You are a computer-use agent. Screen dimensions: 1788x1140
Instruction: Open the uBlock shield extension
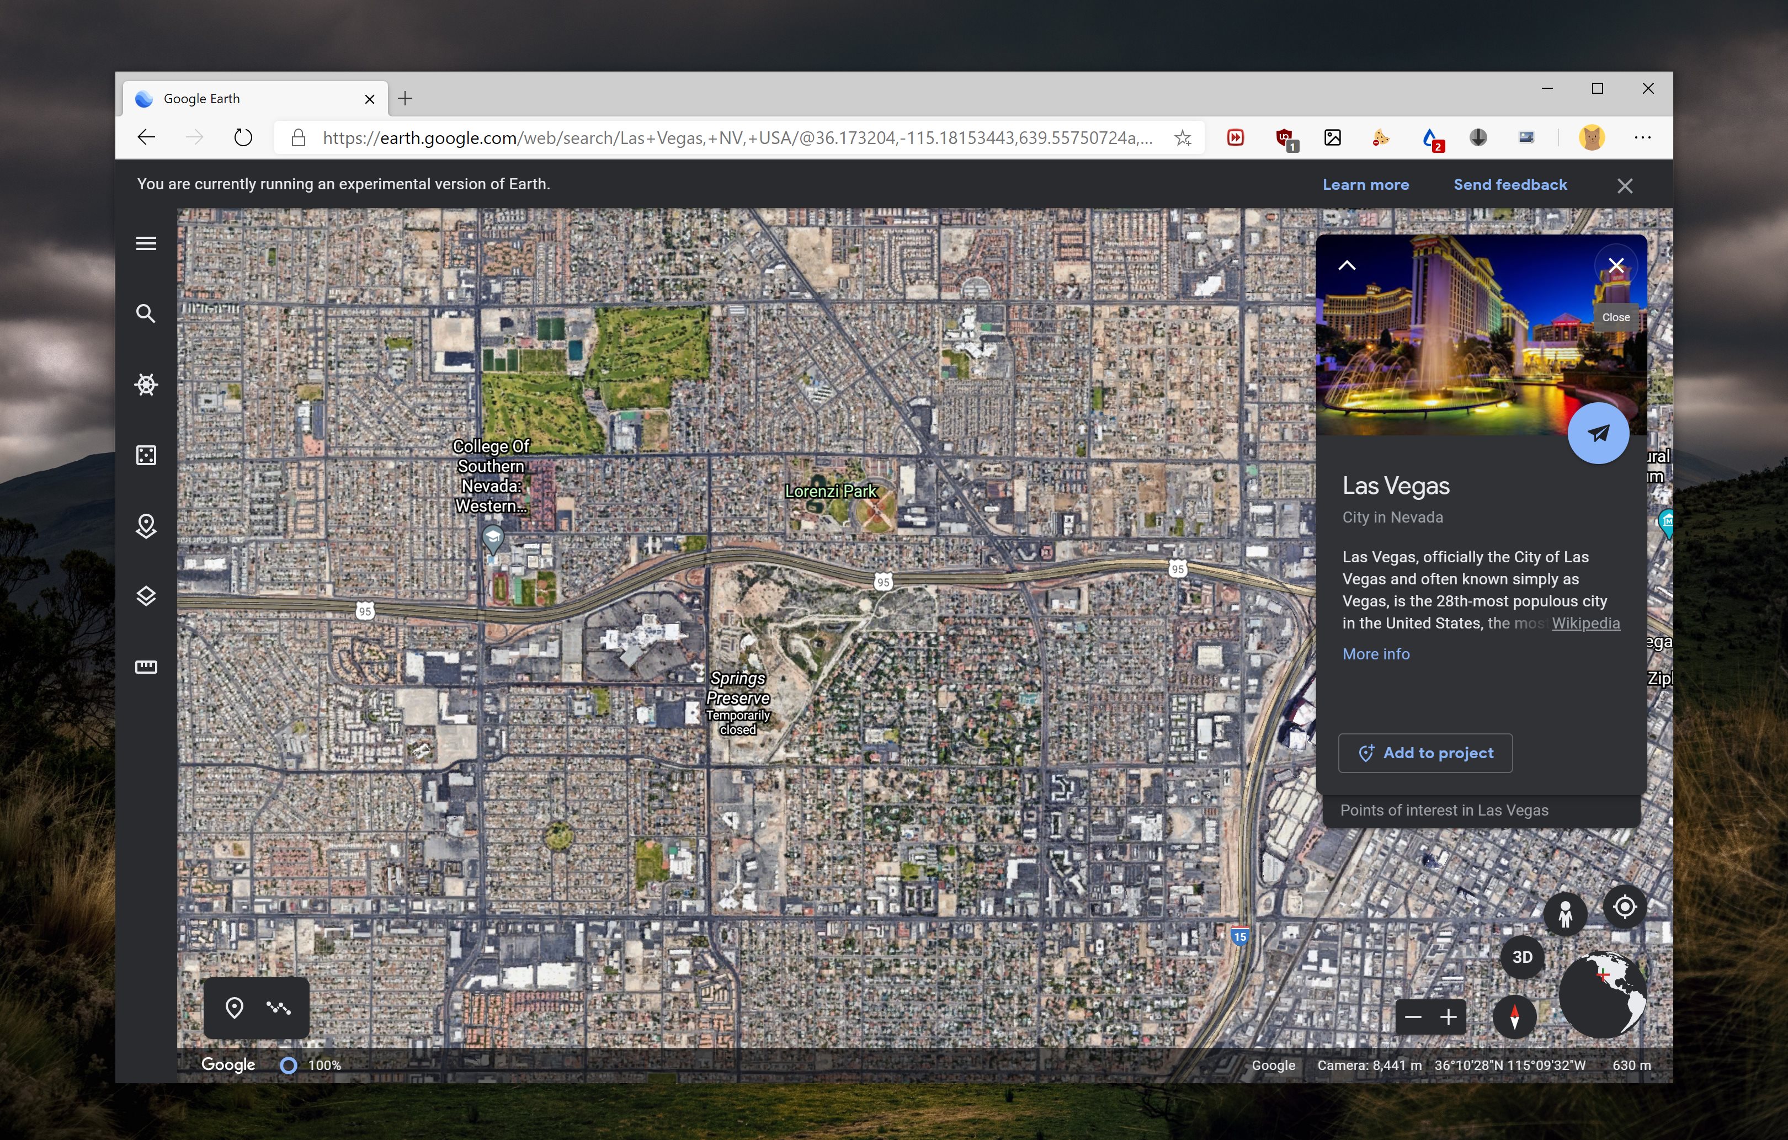coord(1285,139)
